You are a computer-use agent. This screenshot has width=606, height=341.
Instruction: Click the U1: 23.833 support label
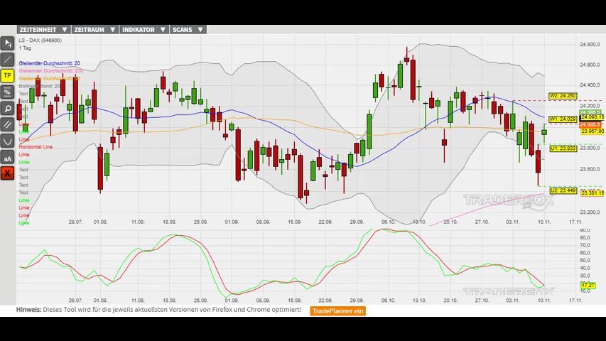pyautogui.click(x=563, y=148)
